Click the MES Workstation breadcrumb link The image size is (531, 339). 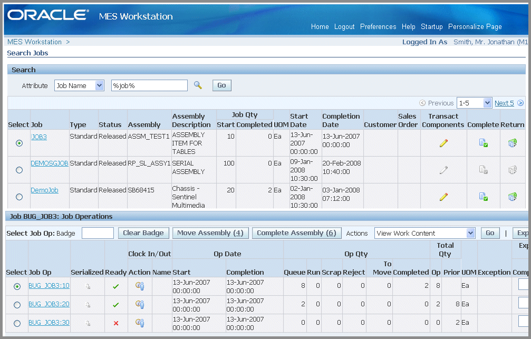(35, 42)
